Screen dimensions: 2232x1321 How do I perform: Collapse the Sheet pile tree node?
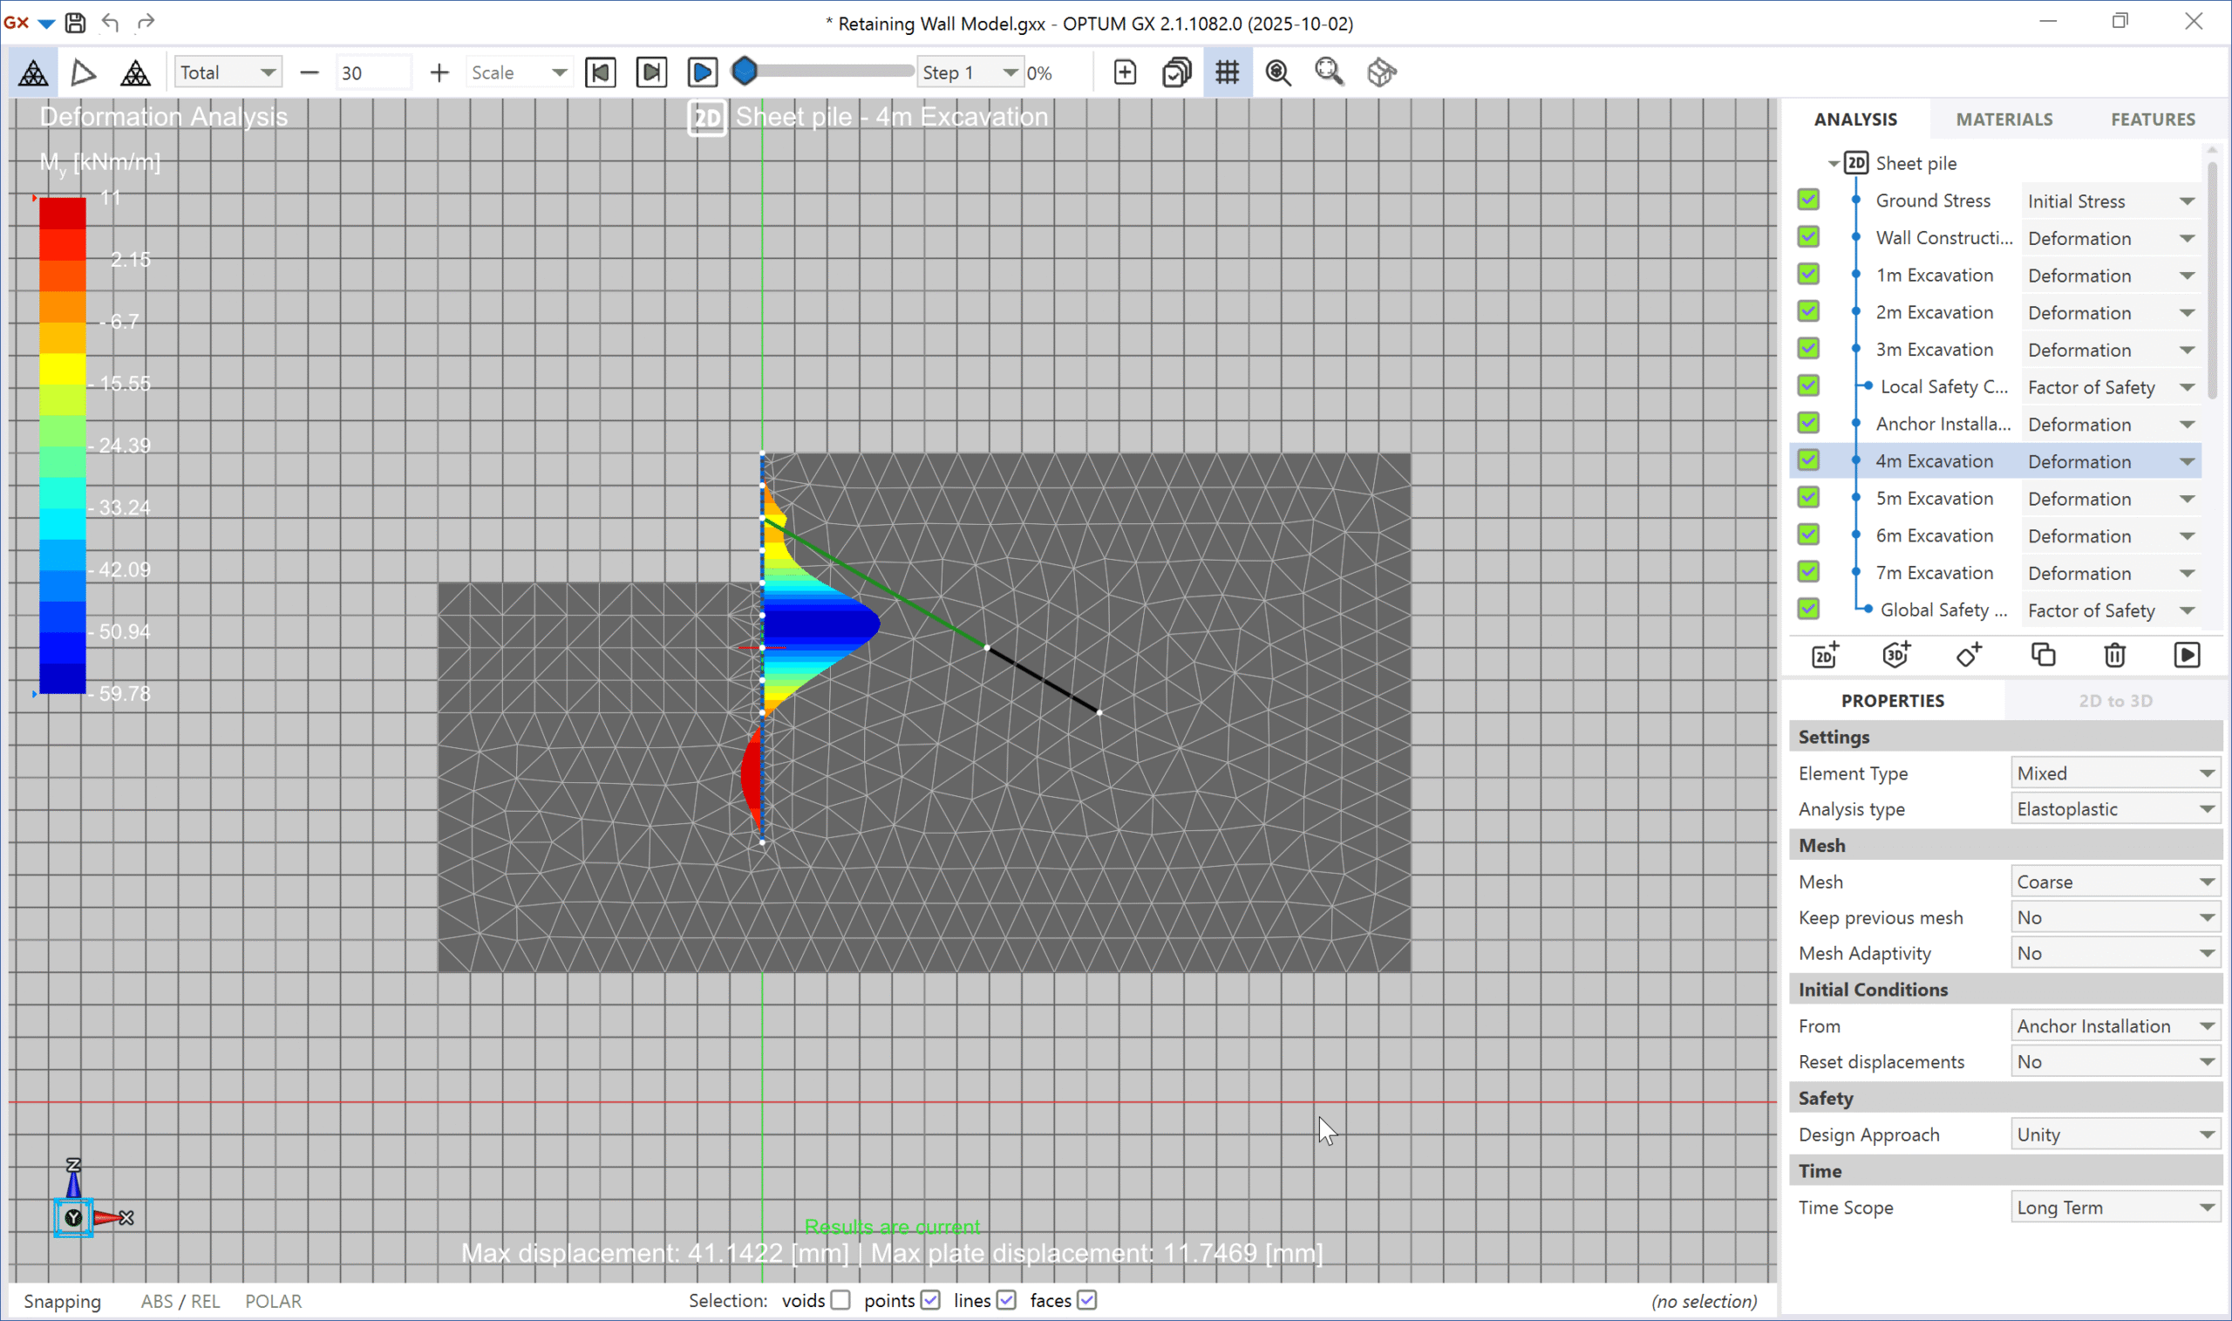1834,164
